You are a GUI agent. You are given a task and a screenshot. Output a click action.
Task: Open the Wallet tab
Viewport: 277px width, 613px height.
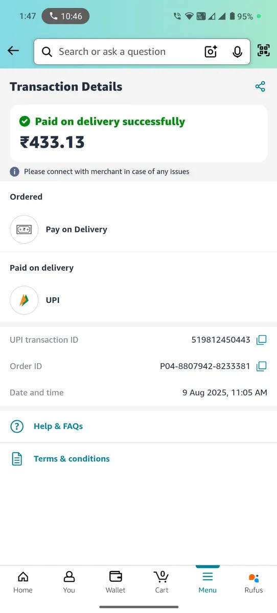[116, 582]
